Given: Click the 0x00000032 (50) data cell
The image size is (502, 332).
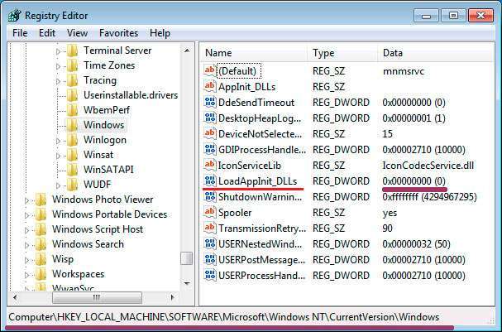Looking at the screenshot, I should [x=416, y=244].
